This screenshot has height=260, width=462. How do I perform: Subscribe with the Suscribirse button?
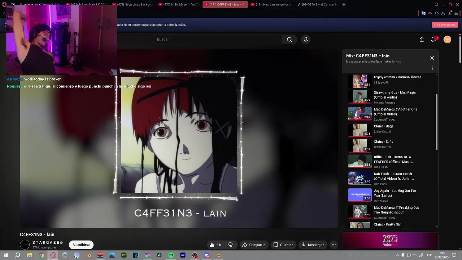[x=81, y=245]
